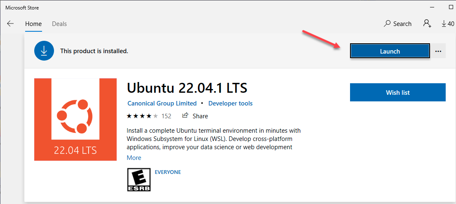Screen dimensions: 456x204
Task: Click the star rating row
Action: [142, 116]
